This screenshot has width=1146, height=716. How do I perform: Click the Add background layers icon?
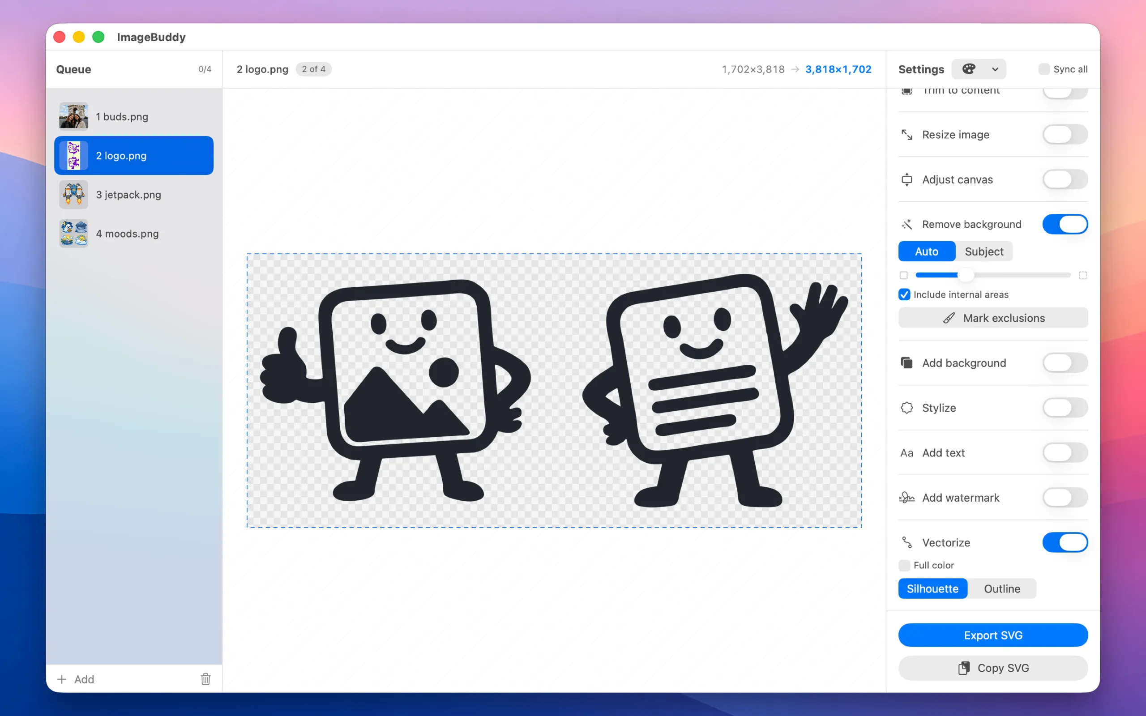[x=907, y=363]
